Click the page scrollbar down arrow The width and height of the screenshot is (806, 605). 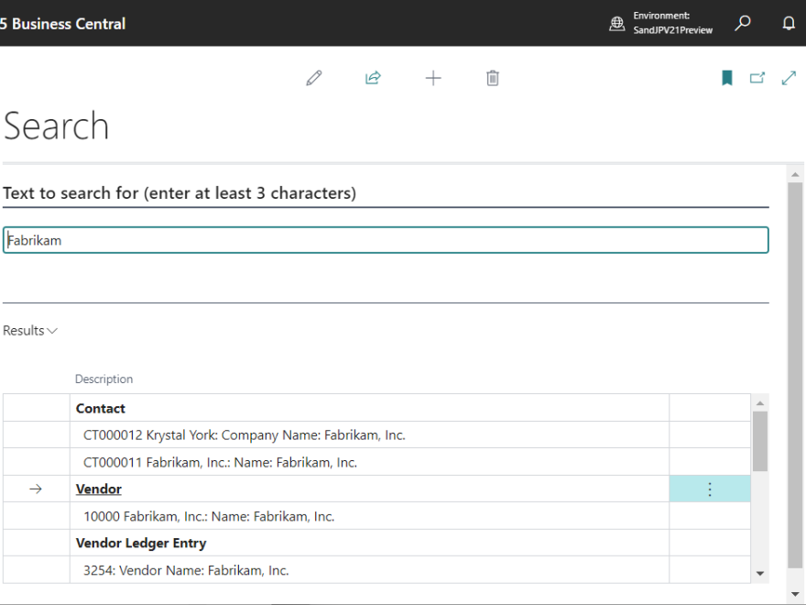pyautogui.click(x=795, y=594)
